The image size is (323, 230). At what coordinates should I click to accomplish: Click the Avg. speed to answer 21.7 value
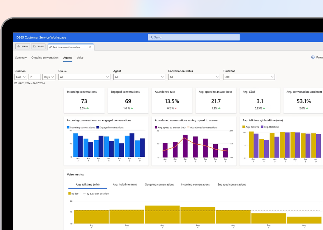(x=216, y=101)
